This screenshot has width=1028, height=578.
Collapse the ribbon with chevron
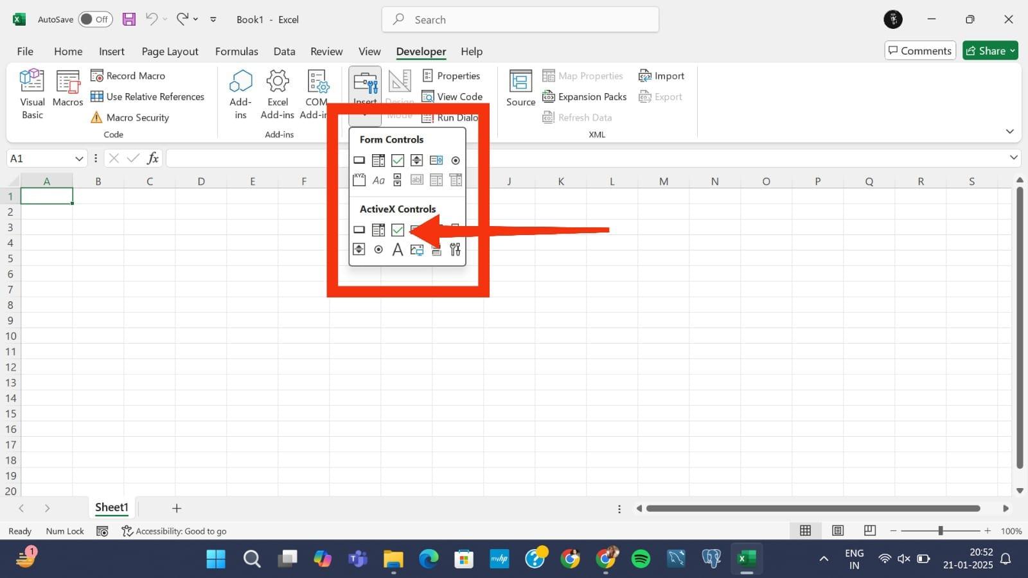click(1009, 132)
